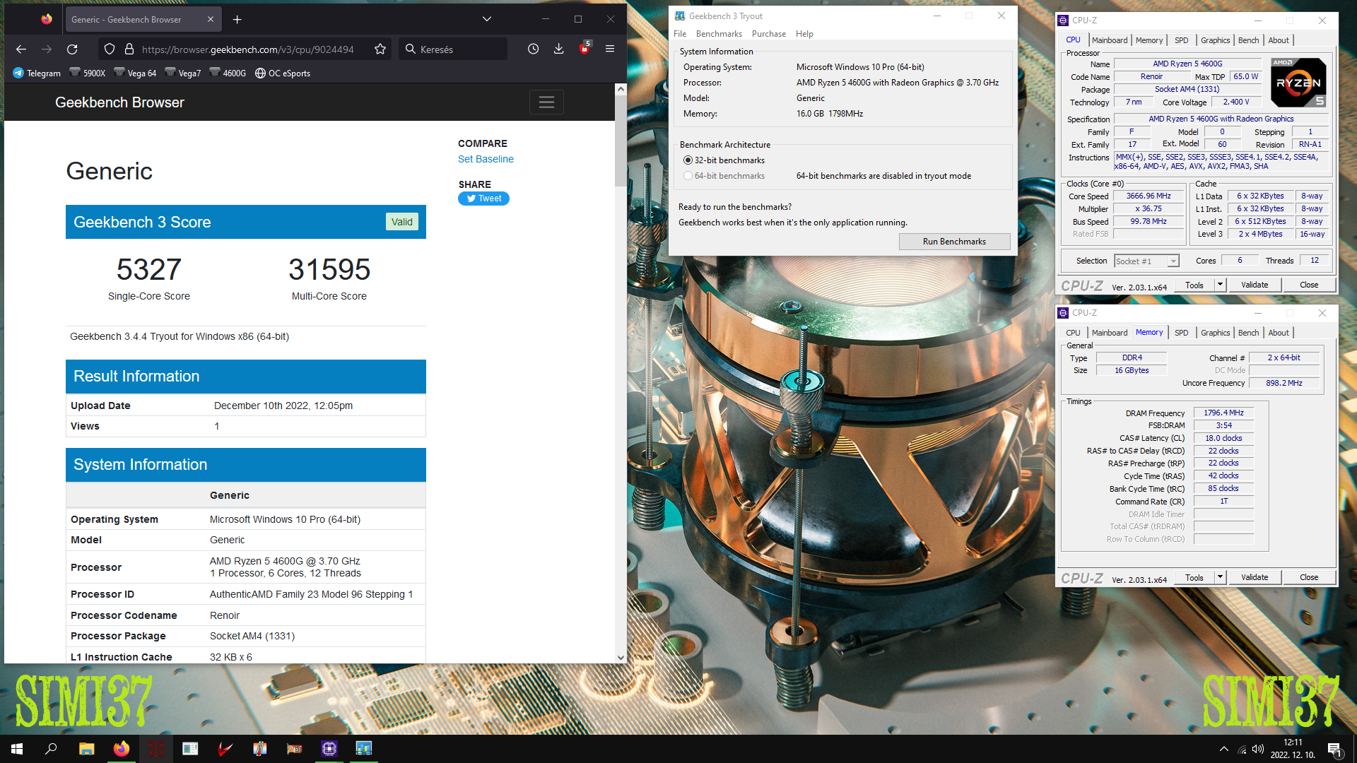Open Tools dropdown arrow in upper CPU-Z
1357x763 pixels.
(1220, 285)
